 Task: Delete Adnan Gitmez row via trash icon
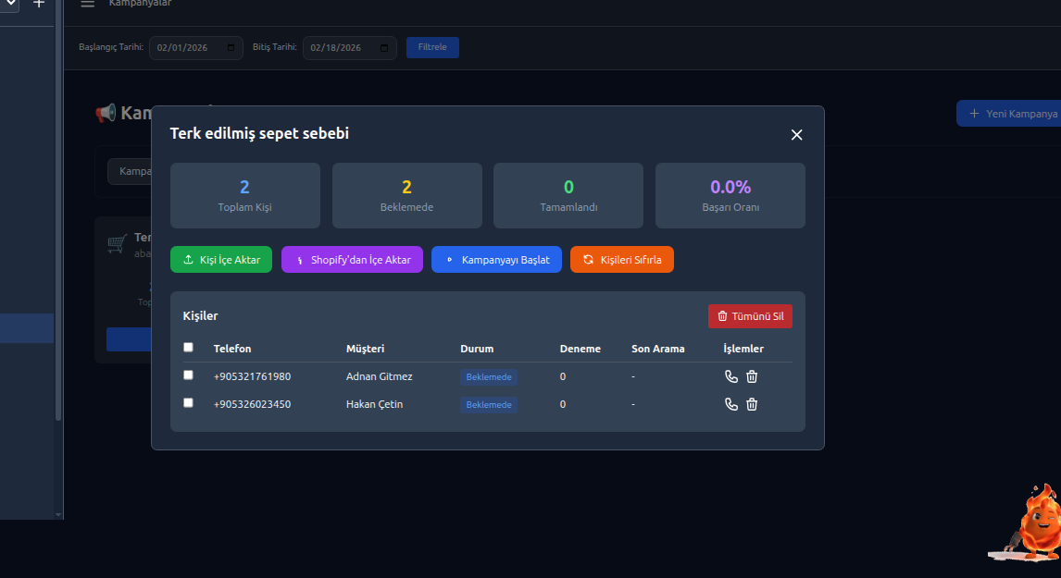(751, 376)
